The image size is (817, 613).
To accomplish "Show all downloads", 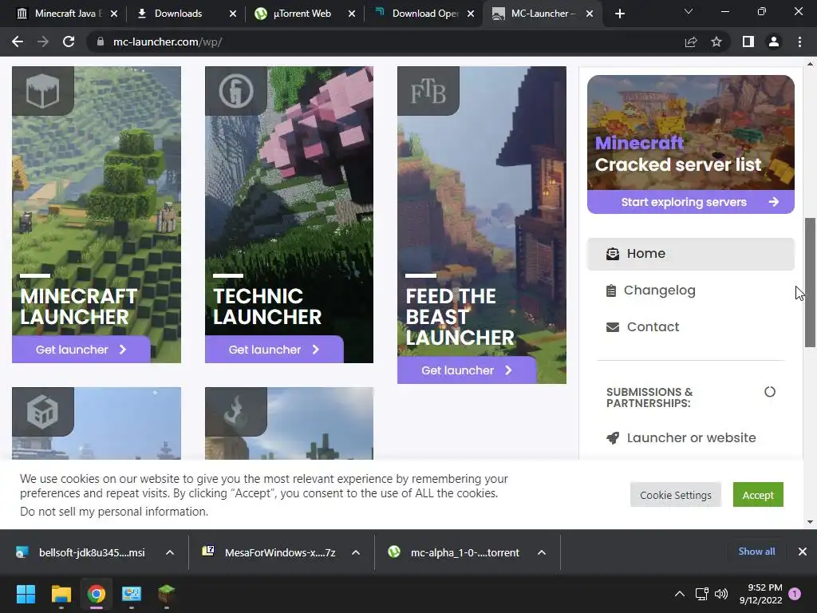I will (x=756, y=552).
